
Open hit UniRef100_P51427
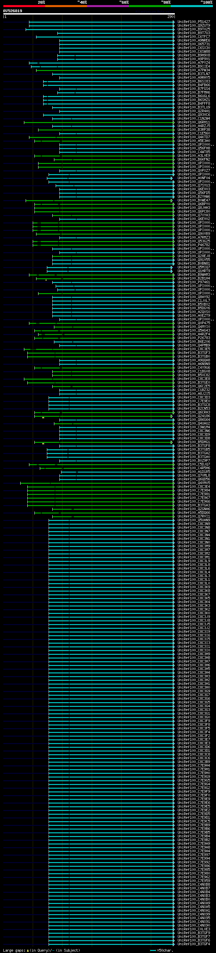[x=194, y=22]
